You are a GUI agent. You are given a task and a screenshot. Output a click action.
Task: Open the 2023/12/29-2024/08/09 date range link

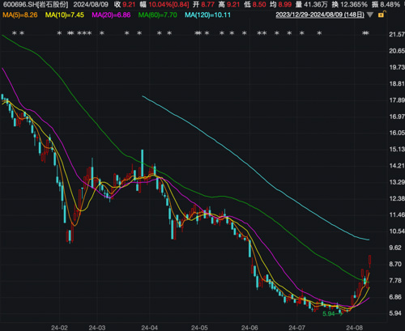point(320,15)
